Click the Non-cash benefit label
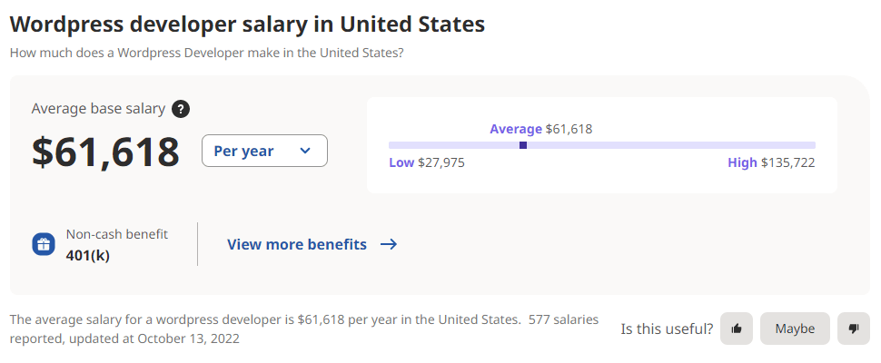This screenshot has height=363, width=881. coord(116,234)
